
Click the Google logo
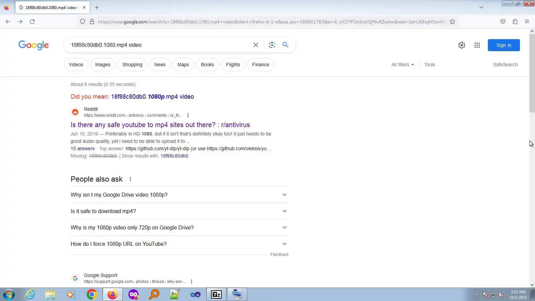pos(33,45)
